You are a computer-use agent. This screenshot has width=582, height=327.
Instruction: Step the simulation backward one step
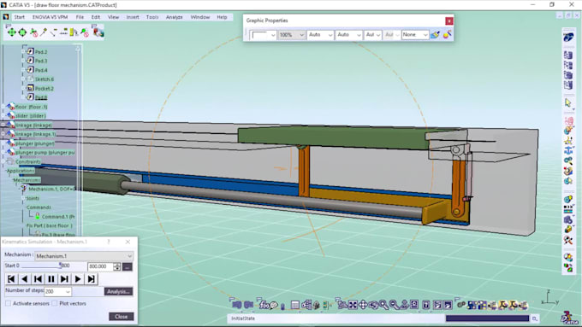(38, 279)
